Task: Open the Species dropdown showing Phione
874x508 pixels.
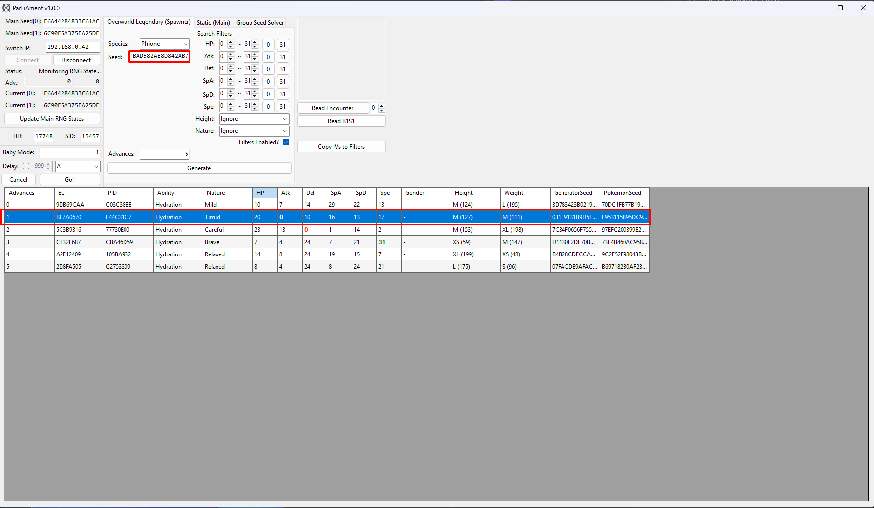Action: click(x=165, y=44)
